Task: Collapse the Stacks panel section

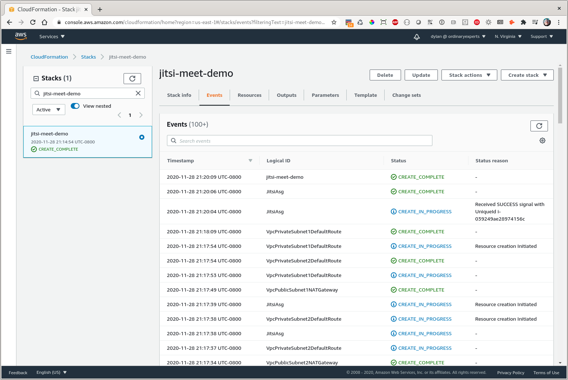Action: 36,78
